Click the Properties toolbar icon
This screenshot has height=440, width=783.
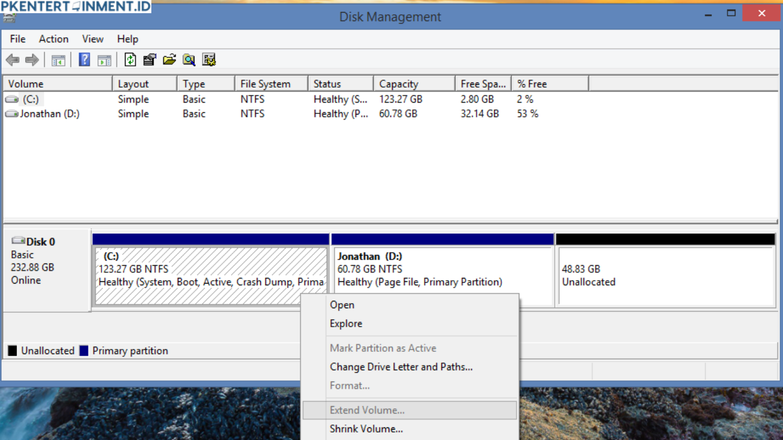coord(150,60)
